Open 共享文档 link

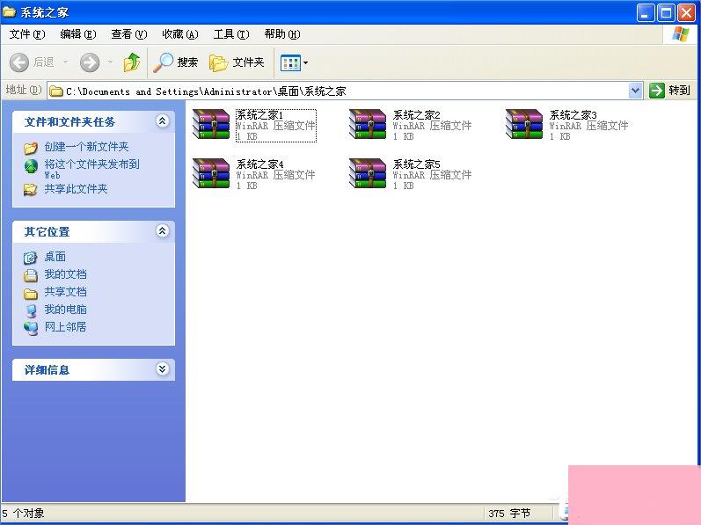pos(65,292)
